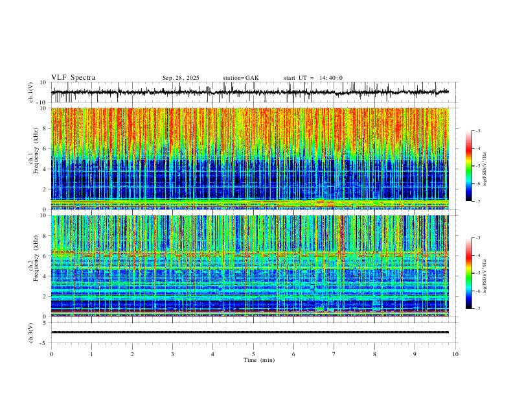This screenshot has width=513, height=397.
Task: Click the ch.2 spectrogram color scale bar
Action: pyautogui.click(x=468, y=273)
